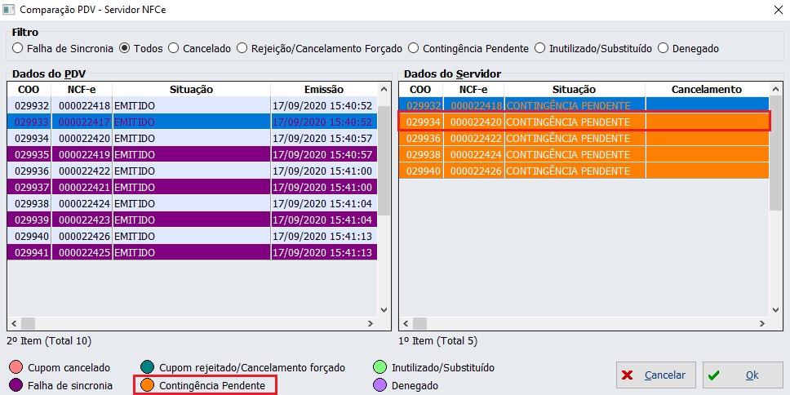The width and height of the screenshot is (790, 395).
Task: Select PDV row with COO 029935
Action: [192, 153]
